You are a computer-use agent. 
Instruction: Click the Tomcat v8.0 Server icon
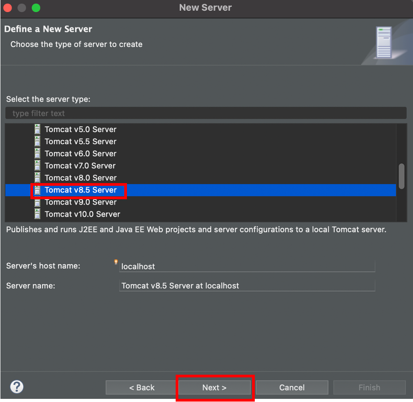pos(38,178)
